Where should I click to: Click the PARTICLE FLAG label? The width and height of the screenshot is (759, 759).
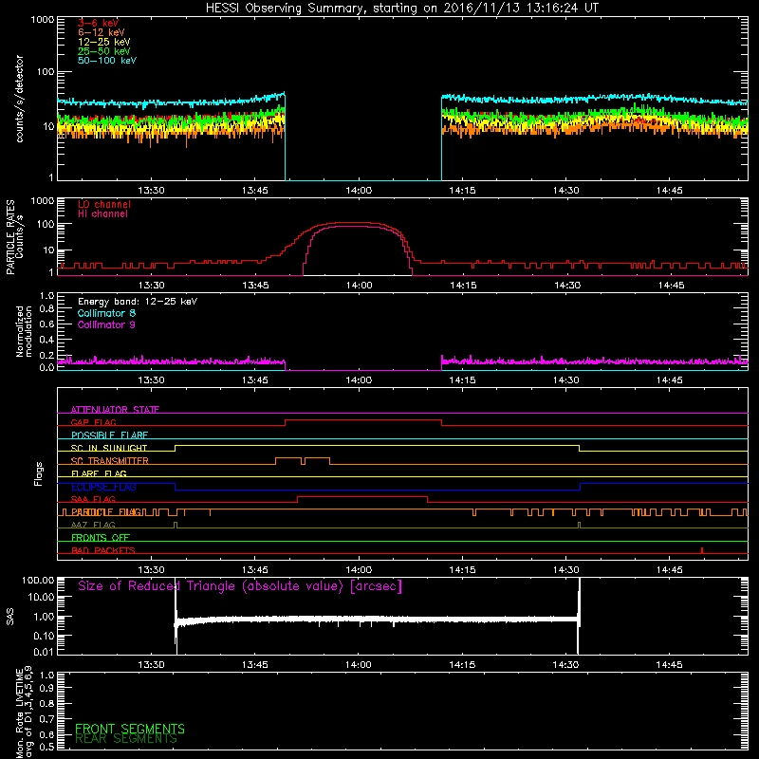pos(106,511)
